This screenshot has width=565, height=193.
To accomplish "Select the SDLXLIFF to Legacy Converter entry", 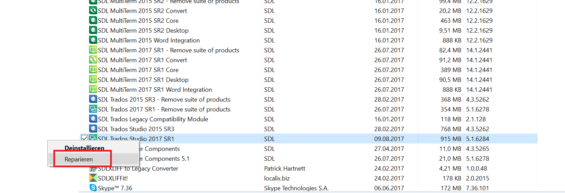I will [138, 169].
